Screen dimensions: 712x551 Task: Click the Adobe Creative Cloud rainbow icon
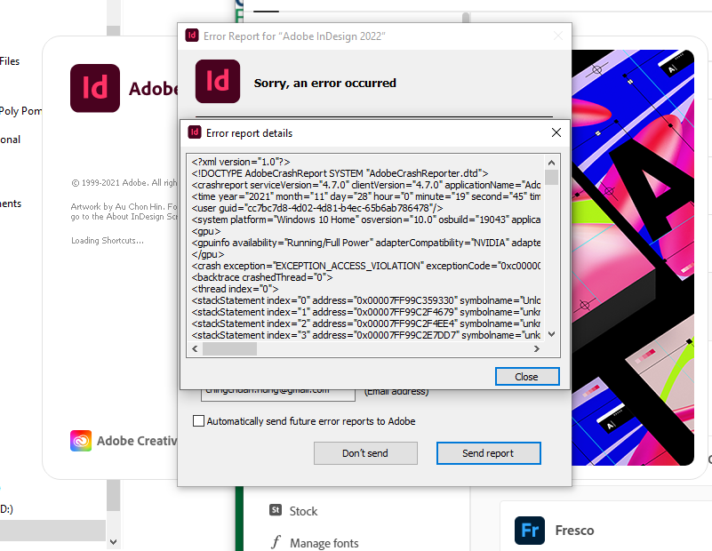[80, 440]
